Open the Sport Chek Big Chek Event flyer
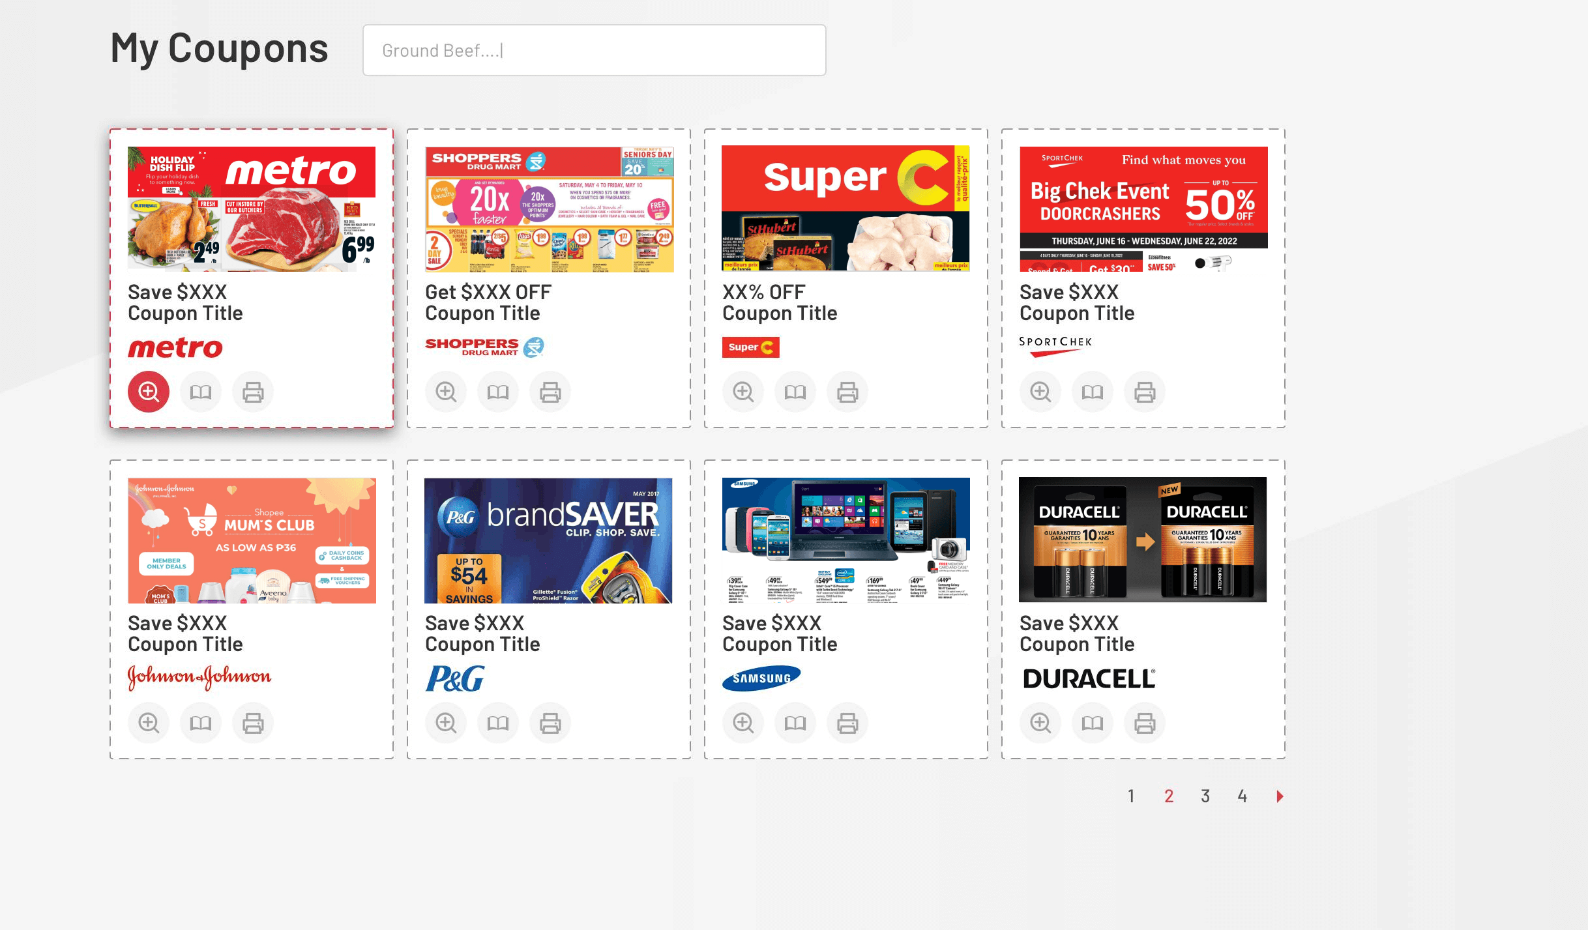The width and height of the screenshot is (1588, 930). (1143, 209)
